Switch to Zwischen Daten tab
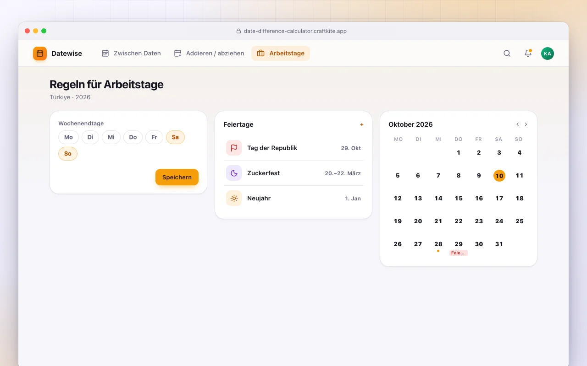The width and height of the screenshot is (587, 366). click(x=131, y=54)
